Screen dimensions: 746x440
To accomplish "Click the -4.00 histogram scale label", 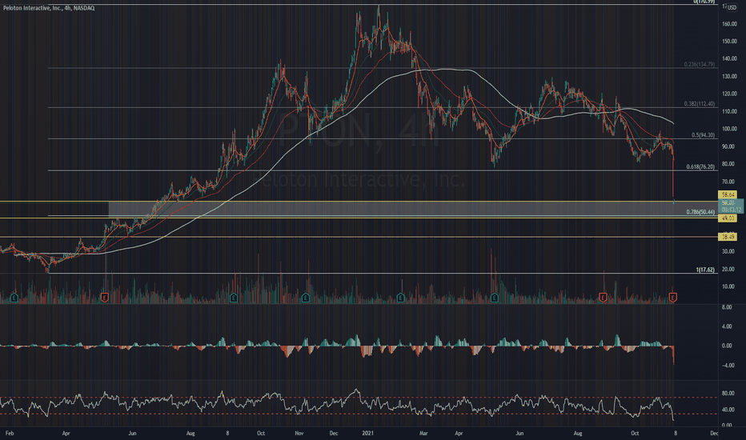I will (x=727, y=366).
